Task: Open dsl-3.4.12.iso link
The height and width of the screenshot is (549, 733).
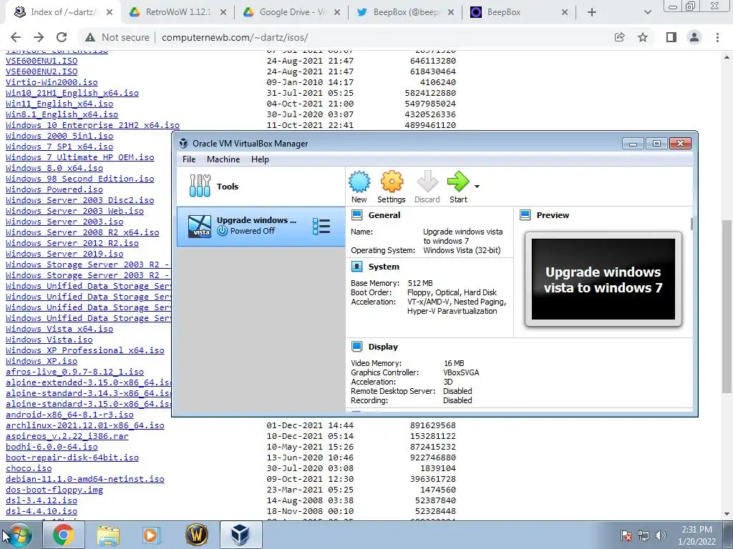Action: point(42,500)
